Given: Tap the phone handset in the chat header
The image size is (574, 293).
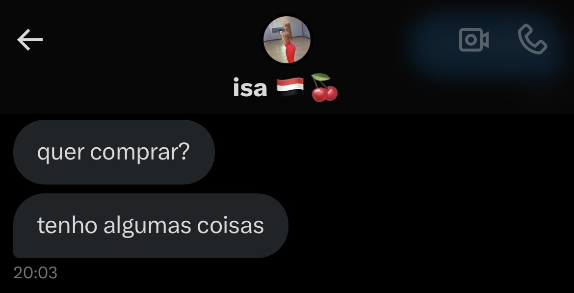Looking at the screenshot, I should 533,39.
